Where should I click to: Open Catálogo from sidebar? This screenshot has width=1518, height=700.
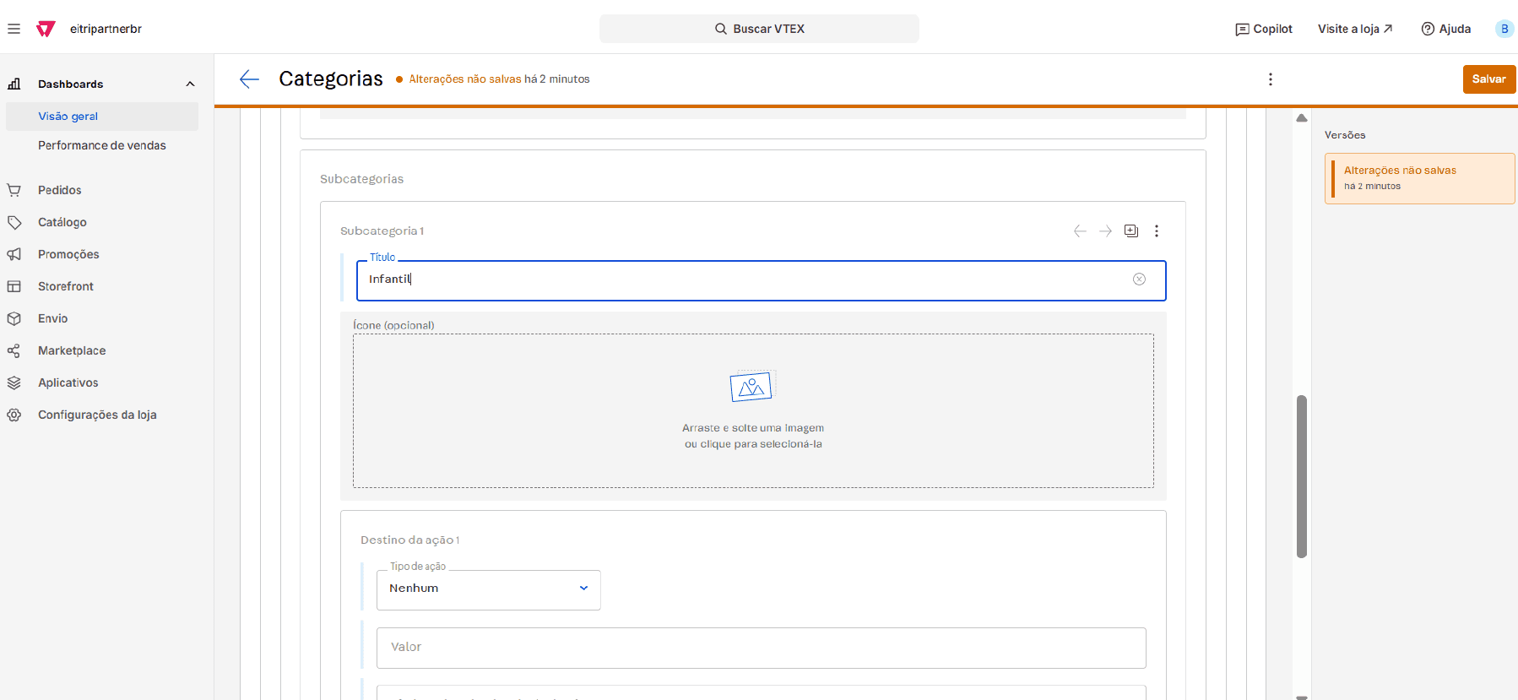[x=62, y=222]
